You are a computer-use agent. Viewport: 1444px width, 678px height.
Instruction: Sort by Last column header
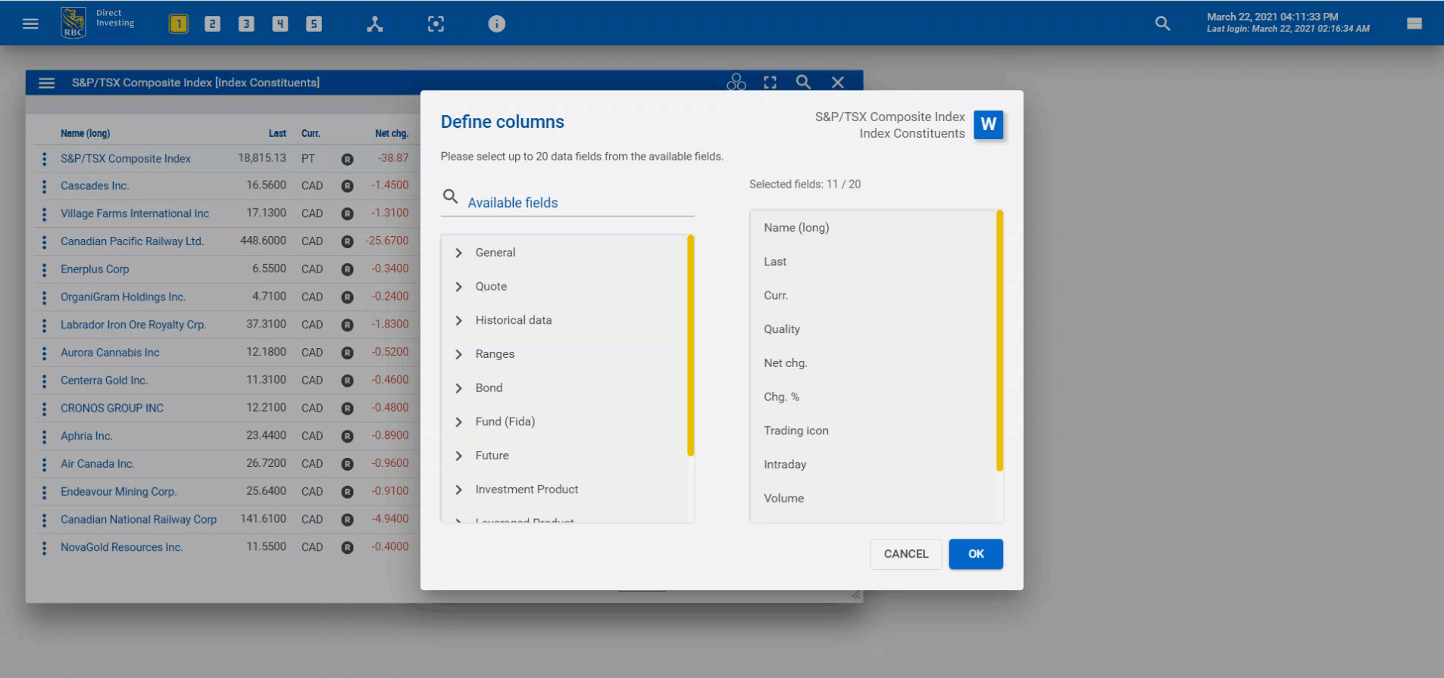click(277, 133)
